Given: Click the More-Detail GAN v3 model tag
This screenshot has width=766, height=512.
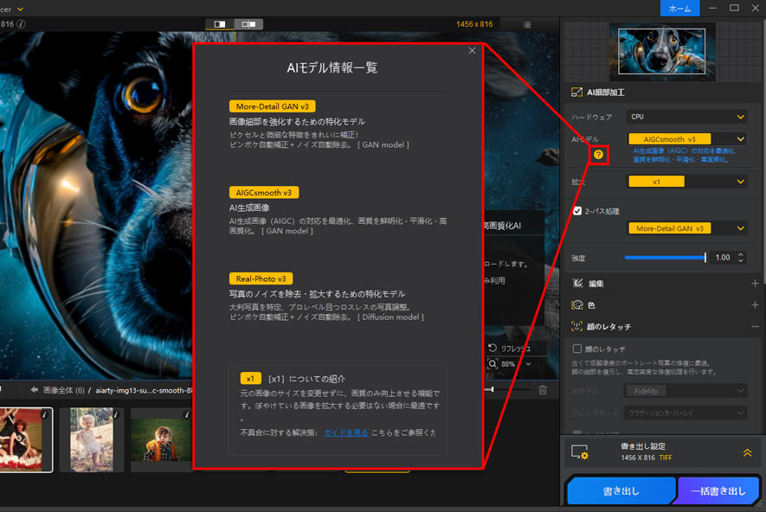Looking at the screenshot, I should tap(272, 106).
